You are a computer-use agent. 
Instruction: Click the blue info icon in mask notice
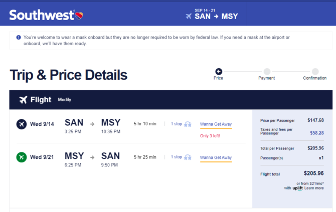[x=19, y=37]
